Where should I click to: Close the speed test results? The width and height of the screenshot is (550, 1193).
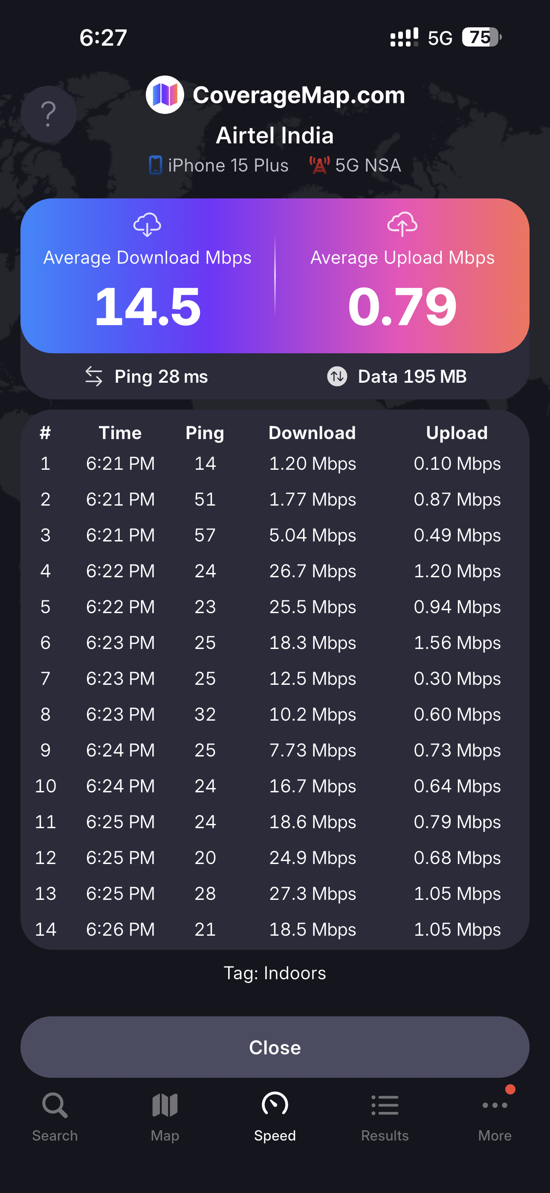tap(275, 1047)
